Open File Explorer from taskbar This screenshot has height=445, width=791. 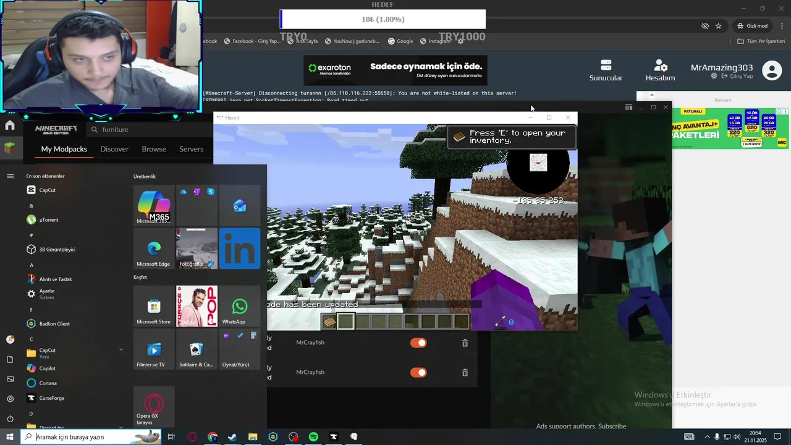click(253, 437)
